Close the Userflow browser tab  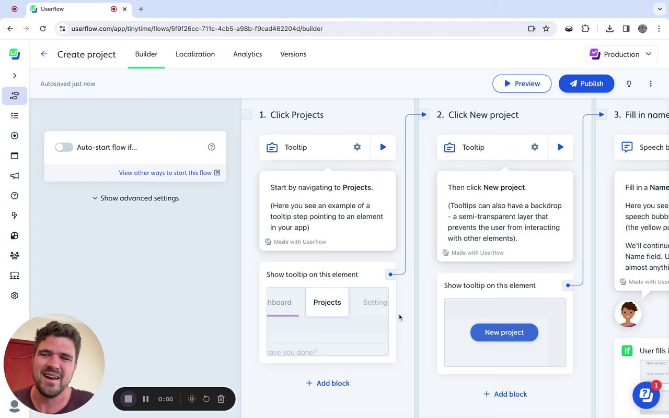click(x=125, y=9)
